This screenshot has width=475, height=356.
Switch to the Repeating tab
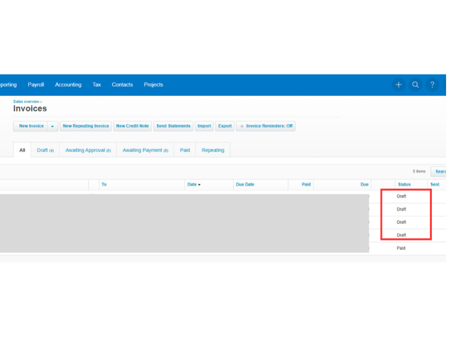[x=213, y=150]
